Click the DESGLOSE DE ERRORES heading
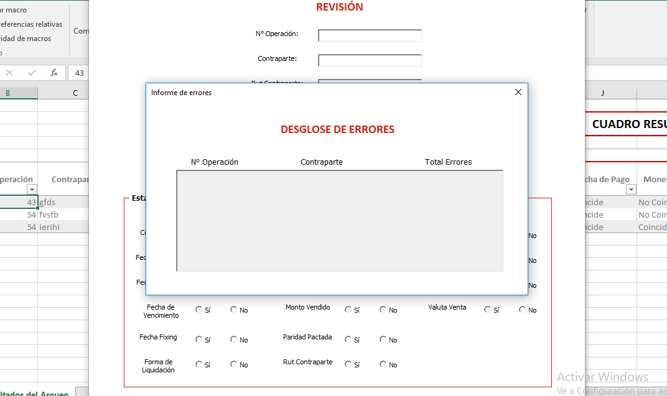Screen dimensions: 667x396 [337, 129]
